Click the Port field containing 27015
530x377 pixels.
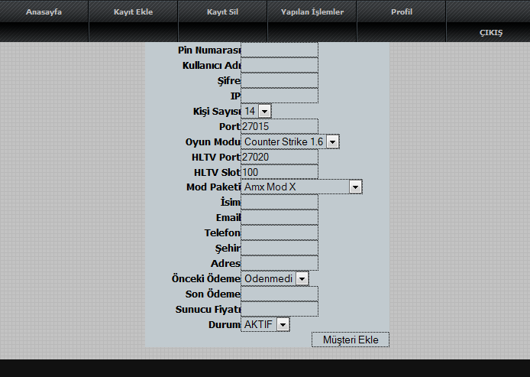(279, 126)
